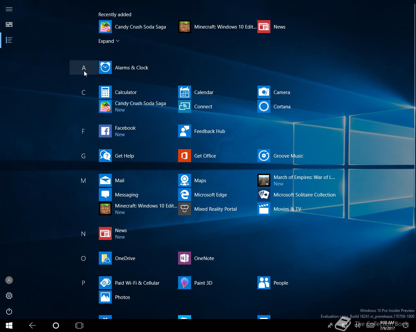
Task: Launch Minecraft under the M section
Action: point(137,209)
